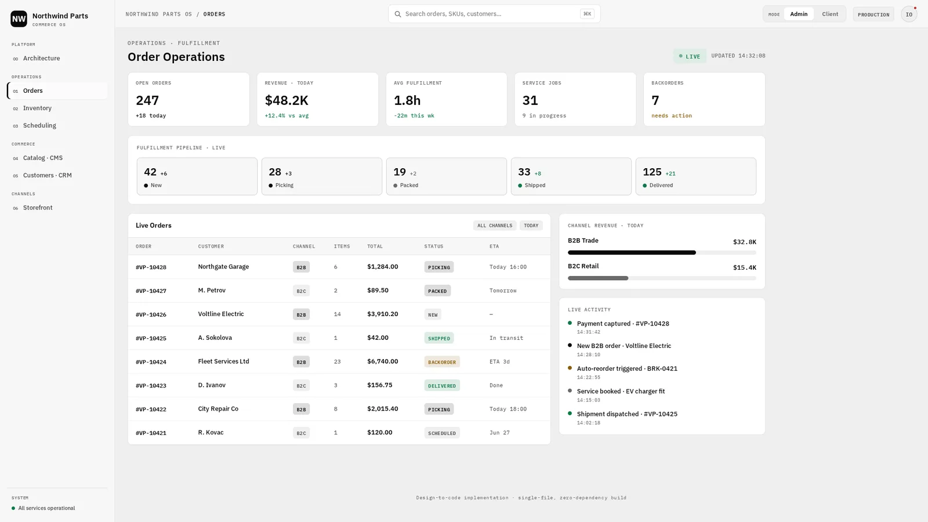Click the B2B Trade revenue progress bar
This screenshot has width=928, height=522.
662,253
